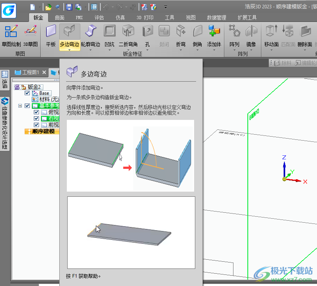Click the properties list icon in quick toolbar
The width and height of the screenshot is (317, 286).
point(94,7)
